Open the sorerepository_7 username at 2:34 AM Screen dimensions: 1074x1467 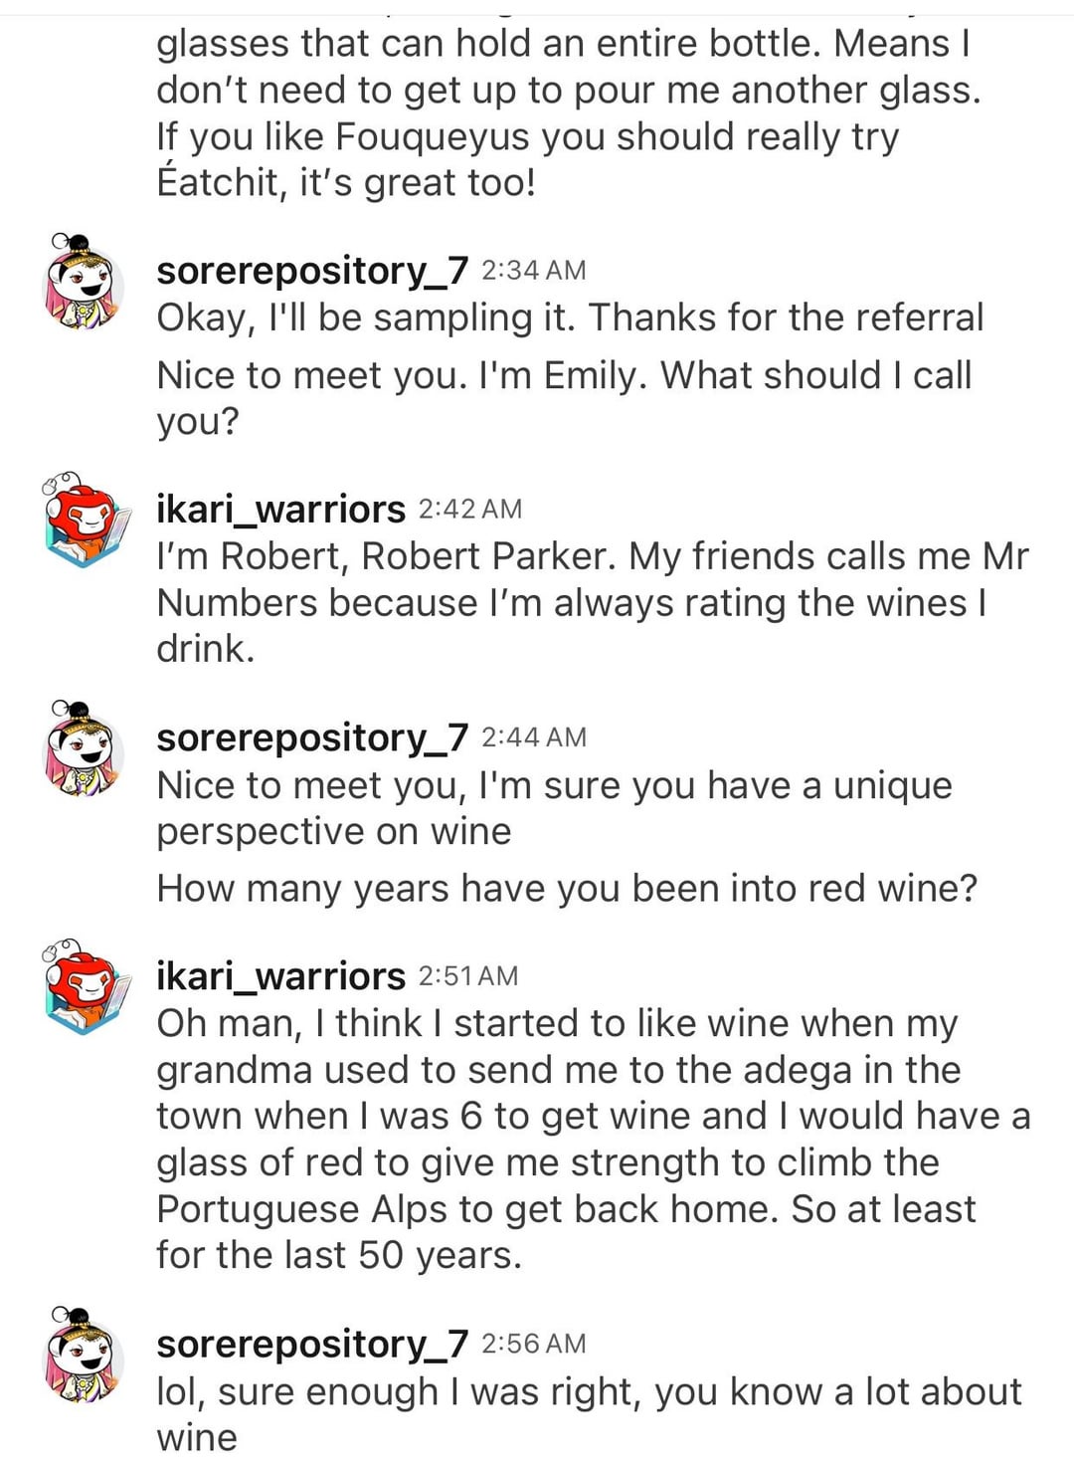(312, 271)
